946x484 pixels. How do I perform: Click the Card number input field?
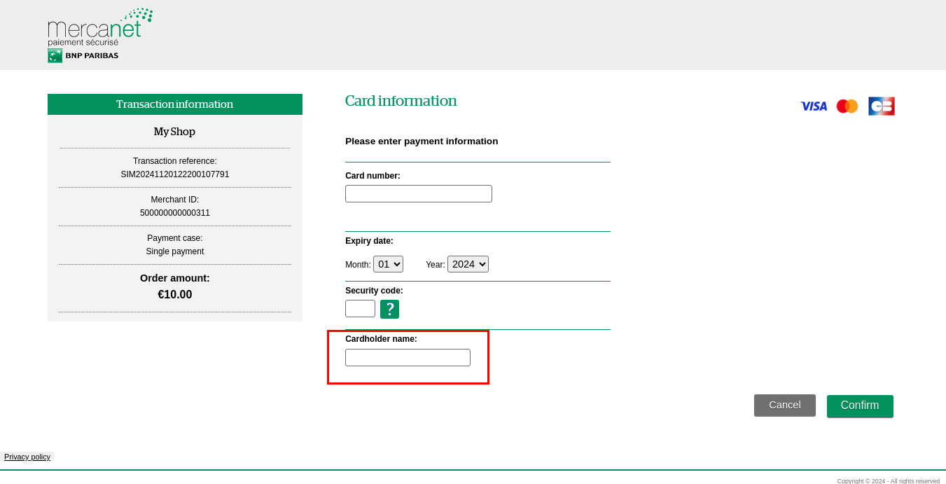(x=418, y=193)
